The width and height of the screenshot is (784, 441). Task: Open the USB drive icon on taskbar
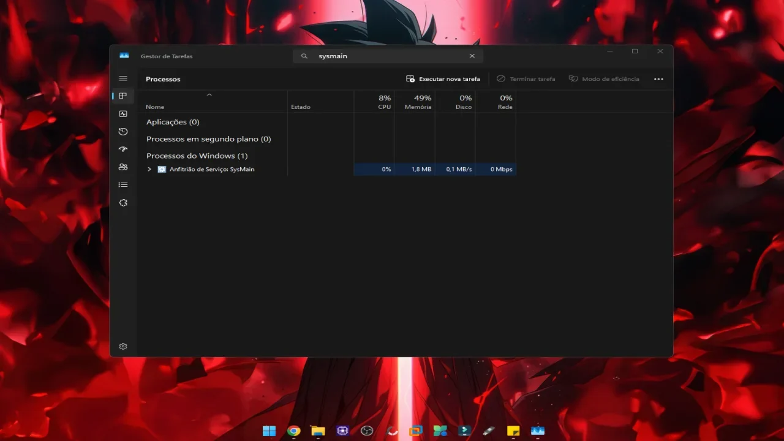click(489, 431)
